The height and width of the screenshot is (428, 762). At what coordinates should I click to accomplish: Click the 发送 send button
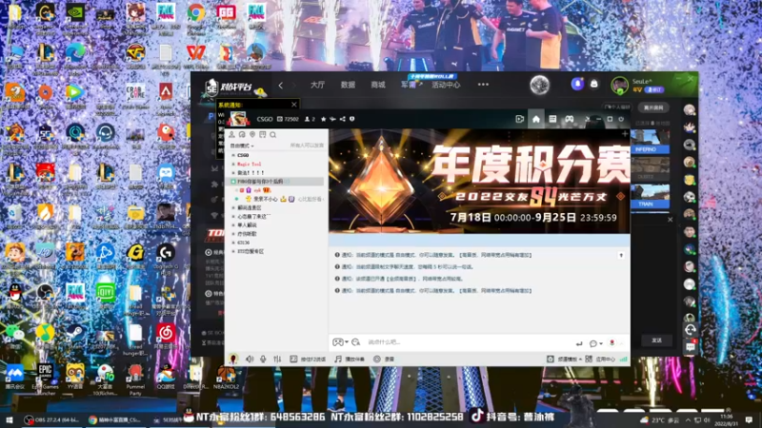point(656,340)
